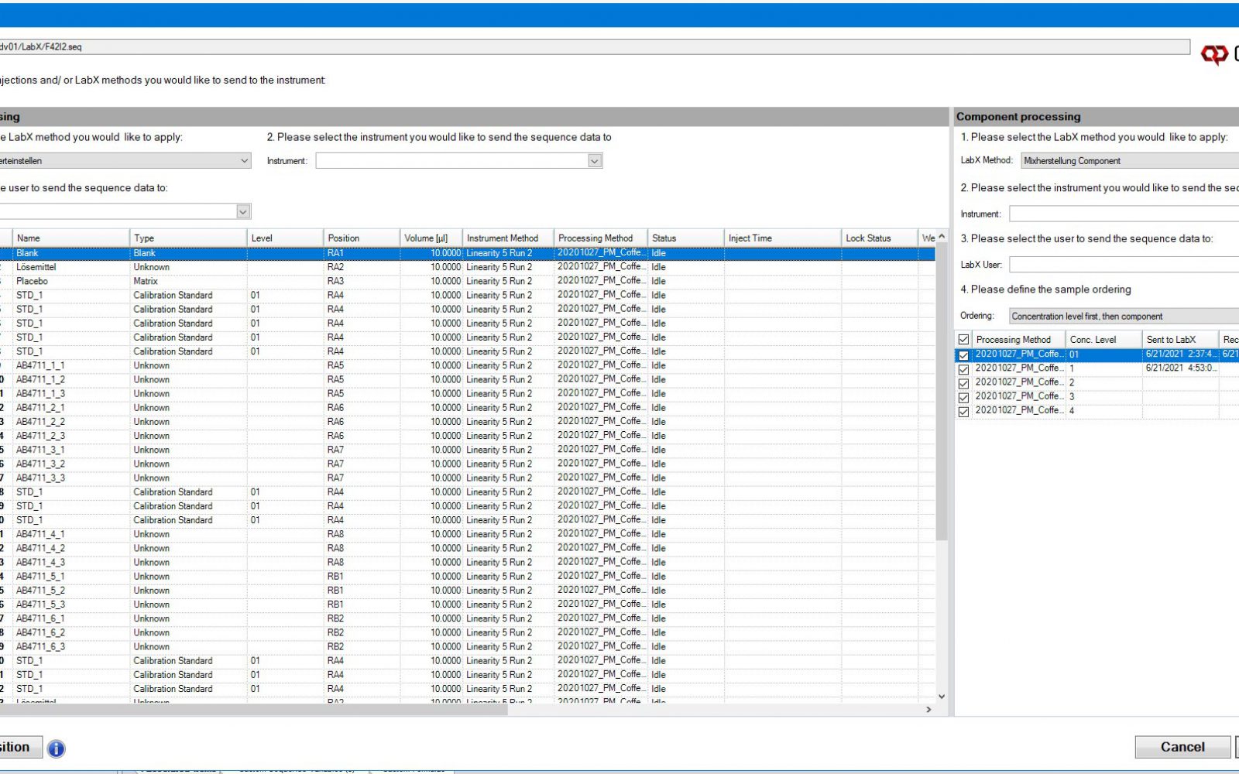Uncheck the row with Conc. Level 01
Viewport: 1239px width, 774px height.
(x=963, y=354)
